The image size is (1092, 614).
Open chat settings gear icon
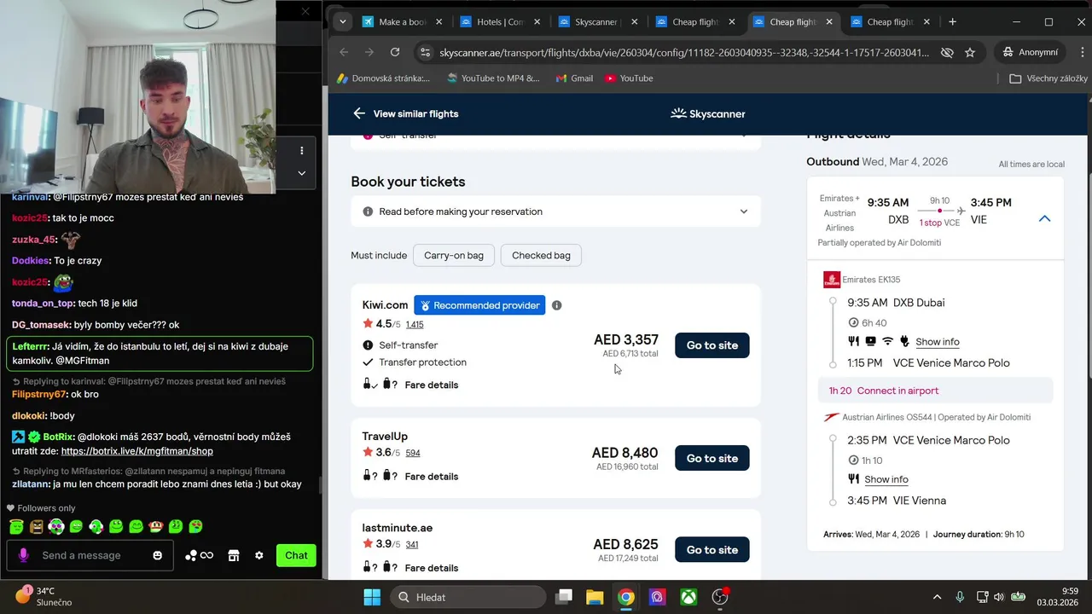(x=259, y=555)
